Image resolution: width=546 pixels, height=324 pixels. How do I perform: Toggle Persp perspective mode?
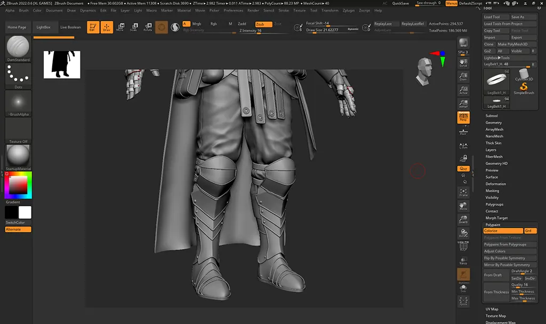(x=463, y=118)
